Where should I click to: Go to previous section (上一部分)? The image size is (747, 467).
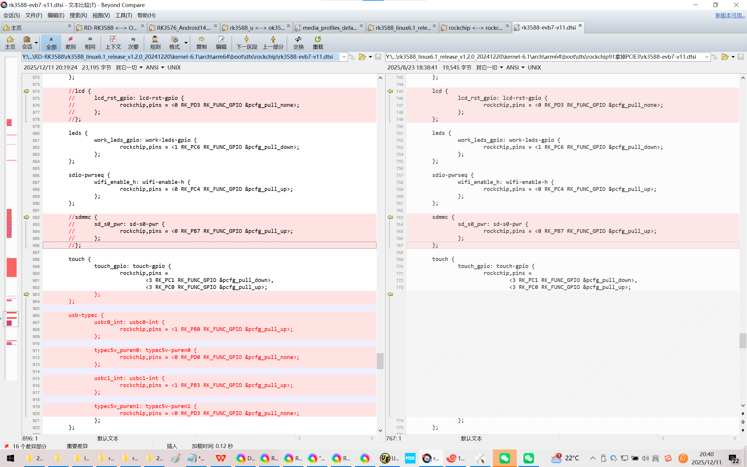[x=273, y=42]
